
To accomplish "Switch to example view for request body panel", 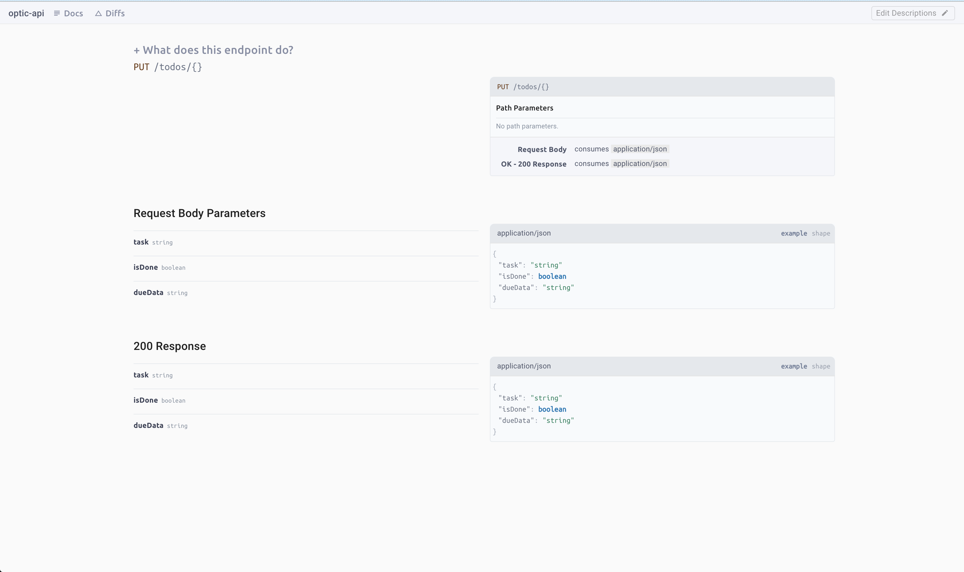I will pyautogui.click(x=794, y=233).
